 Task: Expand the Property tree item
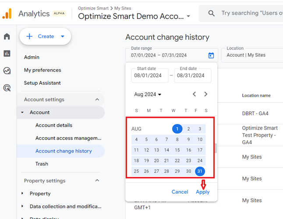point(22,194)
